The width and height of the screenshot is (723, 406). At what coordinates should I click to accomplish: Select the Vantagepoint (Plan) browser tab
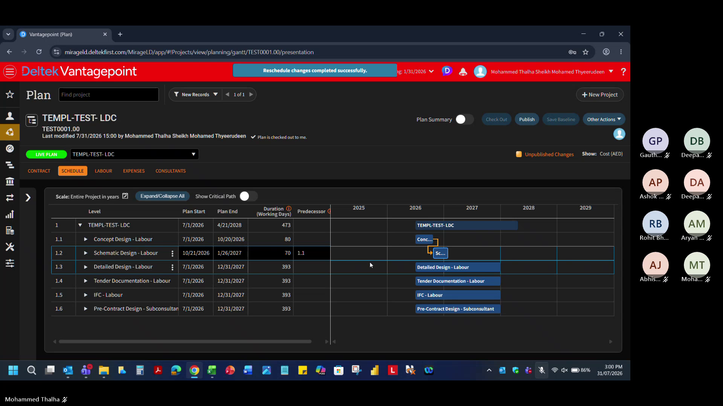click(64, 34)
